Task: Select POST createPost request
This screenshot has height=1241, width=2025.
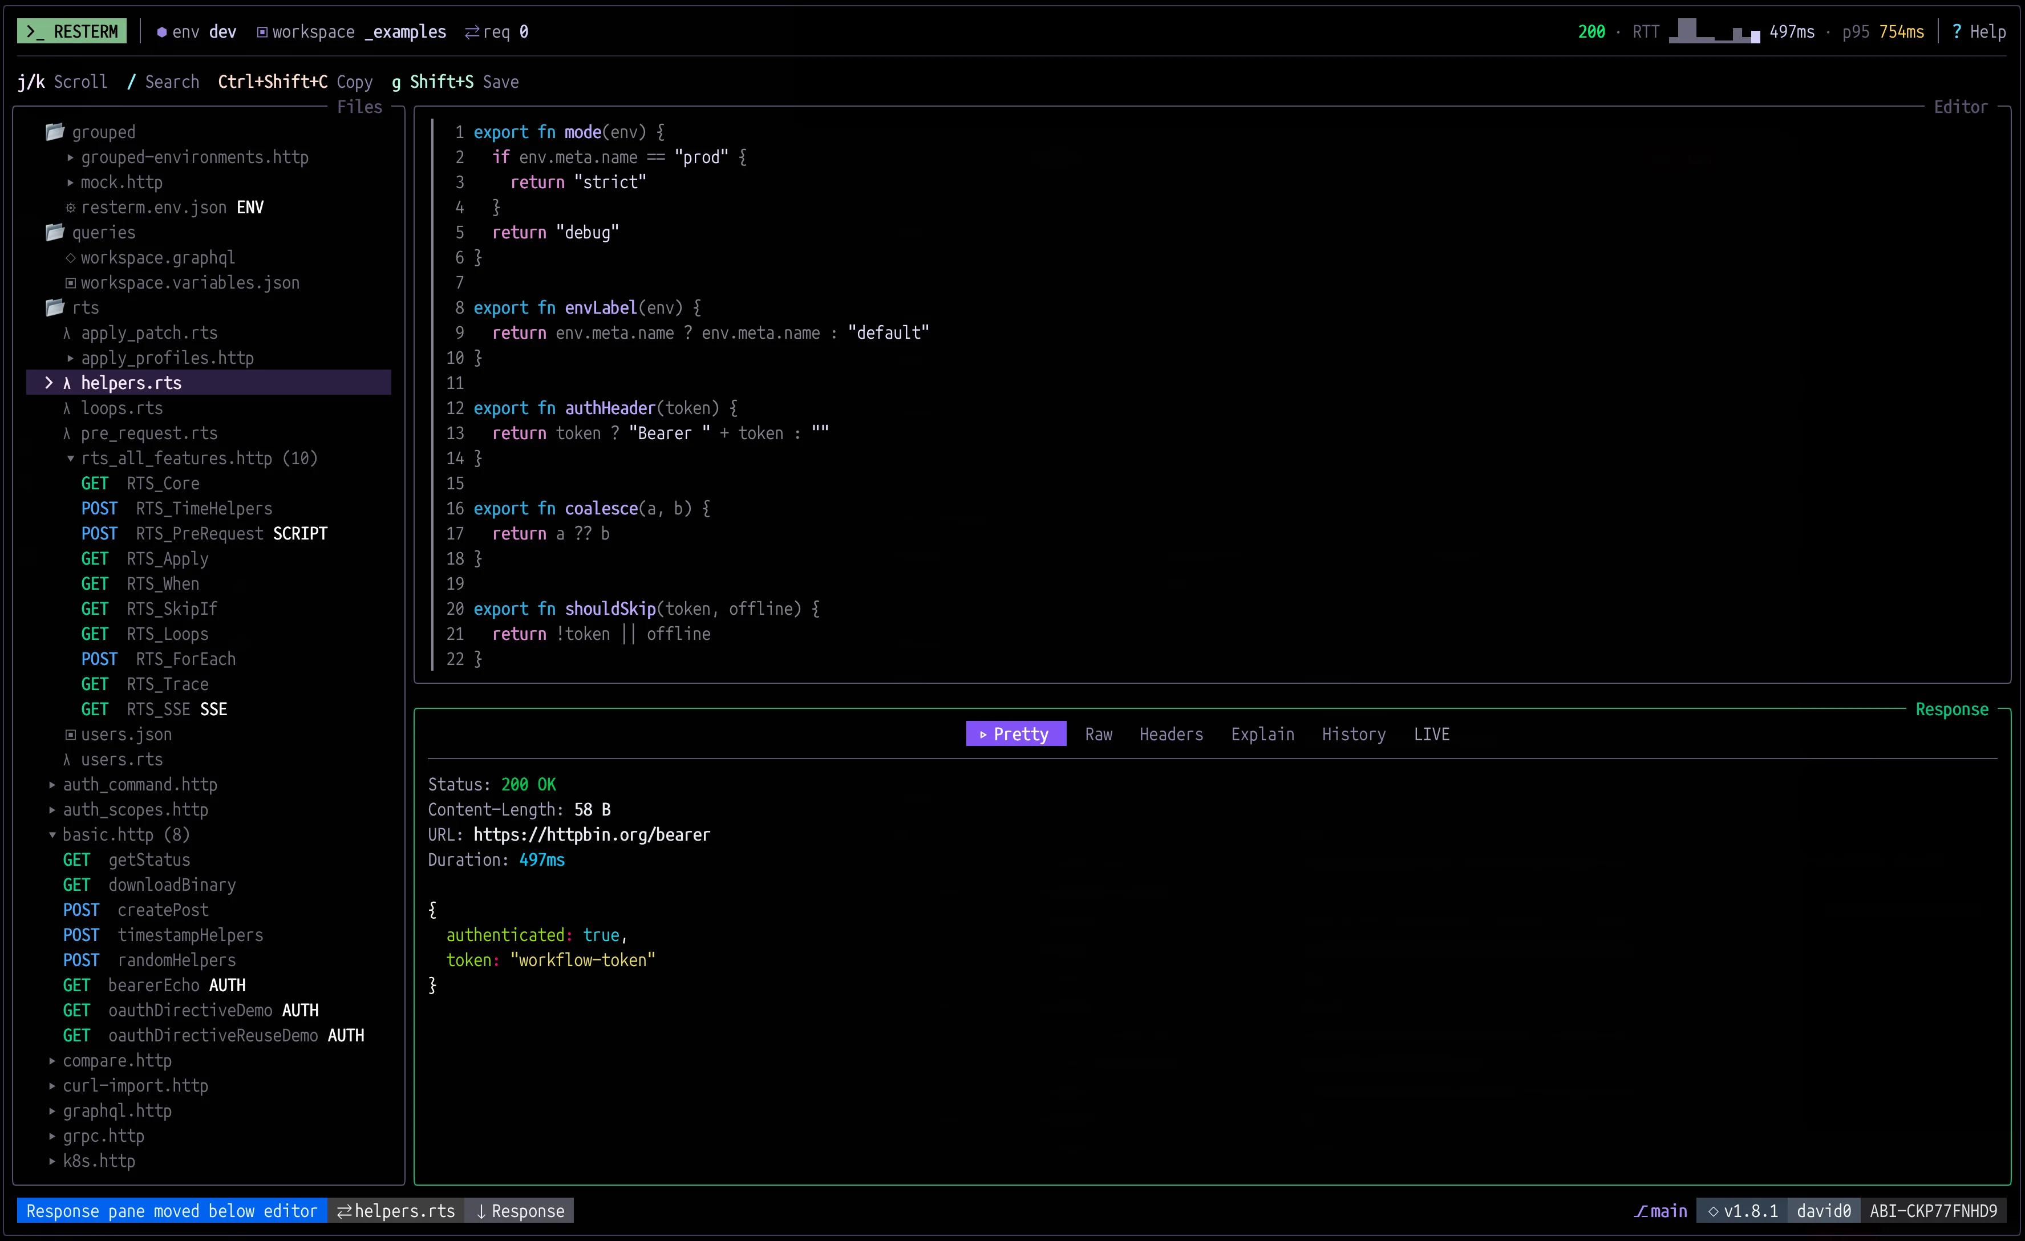Action: pyautogui.click(x=136, y=910)
